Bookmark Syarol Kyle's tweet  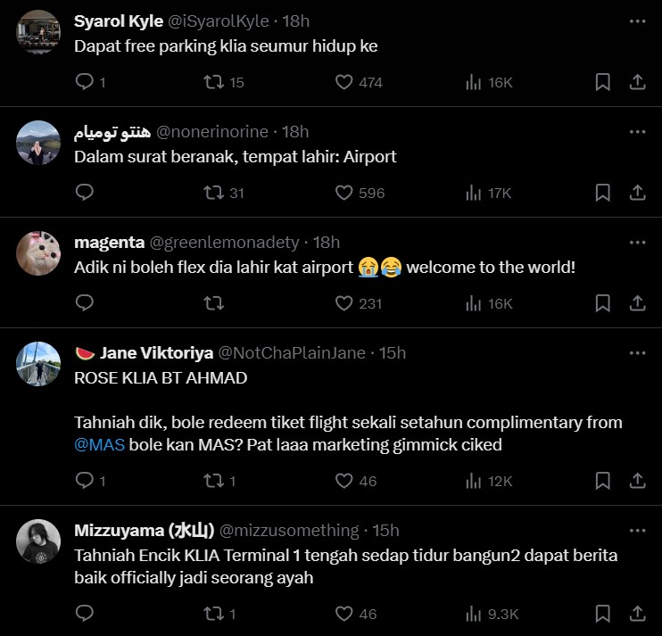tap(602, 82)
